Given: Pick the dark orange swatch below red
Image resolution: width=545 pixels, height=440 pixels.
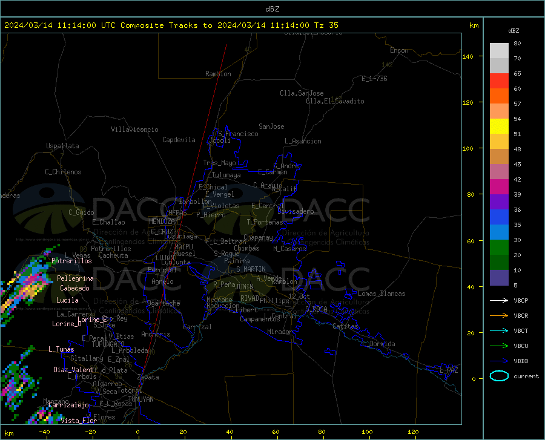Looking at the screenshot, I should [499, 96].
